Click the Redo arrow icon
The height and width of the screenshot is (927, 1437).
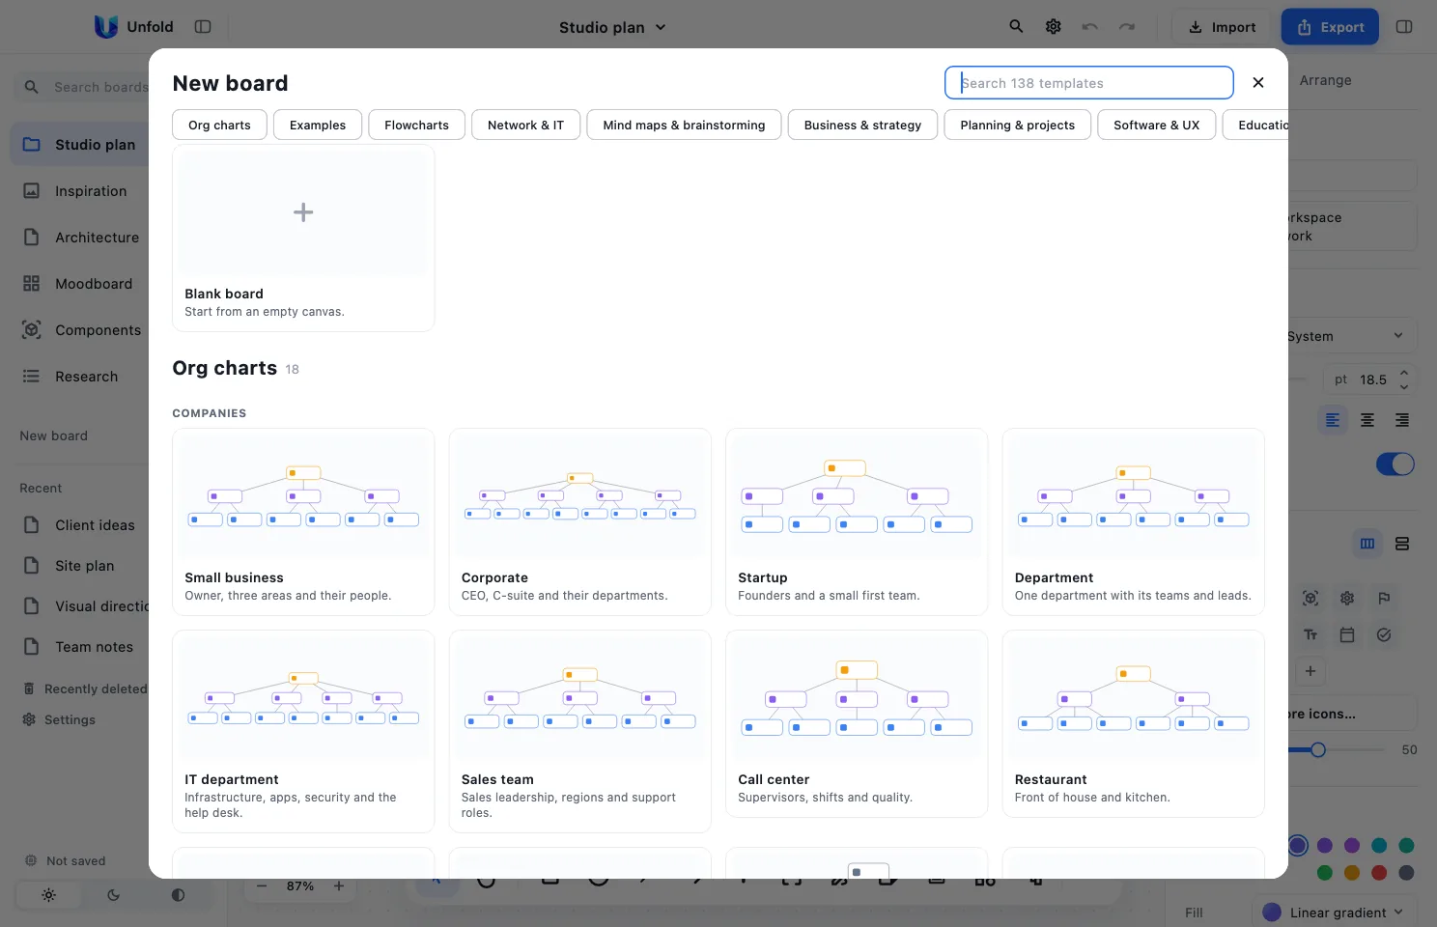[1127, 27]
